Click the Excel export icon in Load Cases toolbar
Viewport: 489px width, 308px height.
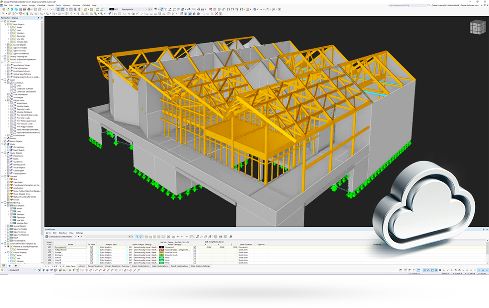(215, 236)
